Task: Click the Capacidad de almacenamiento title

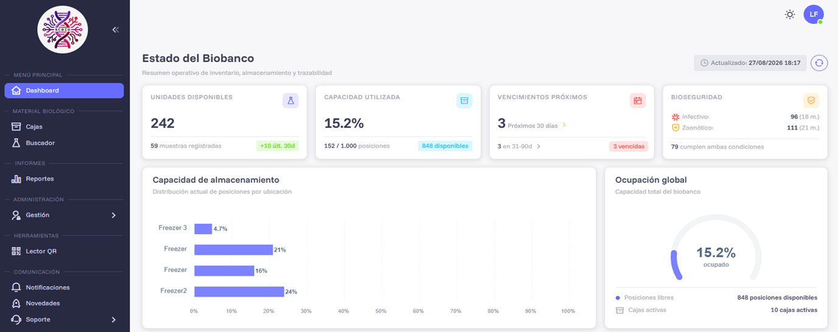Action: (x=216, y=180)
